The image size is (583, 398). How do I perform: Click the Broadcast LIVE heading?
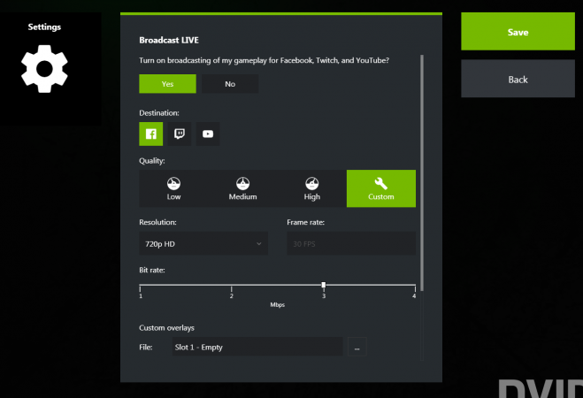point(169,40)
